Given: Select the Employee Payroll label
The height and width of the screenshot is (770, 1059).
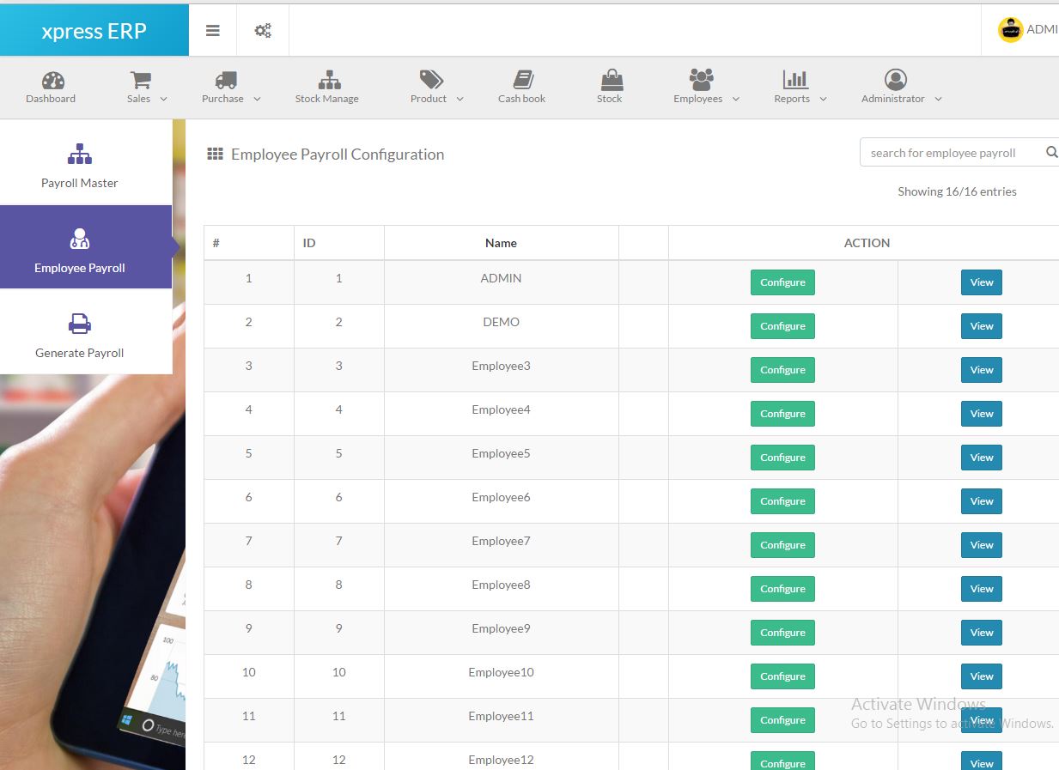Looking at the screenshot, I should click(x=80, y=268).
